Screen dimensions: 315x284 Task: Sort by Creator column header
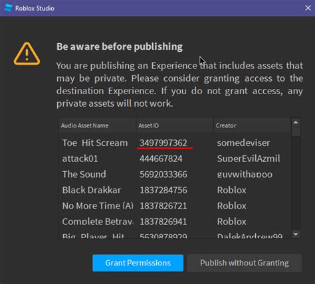pyautogui.click(x=252, y=125)
